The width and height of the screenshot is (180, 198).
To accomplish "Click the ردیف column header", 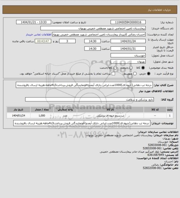I will pos(170,109).
